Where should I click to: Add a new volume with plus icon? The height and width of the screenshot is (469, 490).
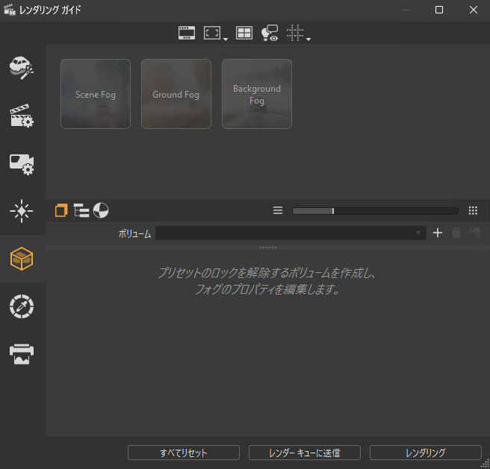click(x=438, y=233)
